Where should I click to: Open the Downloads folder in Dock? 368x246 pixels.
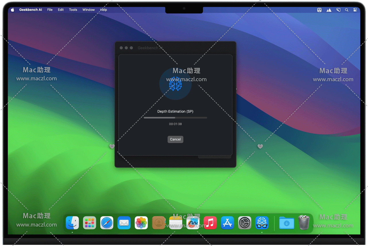click(286, 223)
